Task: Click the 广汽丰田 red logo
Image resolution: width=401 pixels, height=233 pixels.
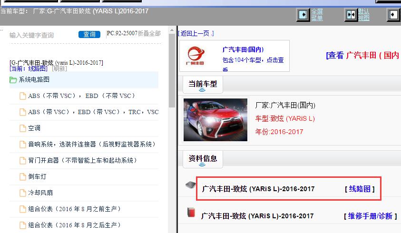Action: click(x=196, y=55)
